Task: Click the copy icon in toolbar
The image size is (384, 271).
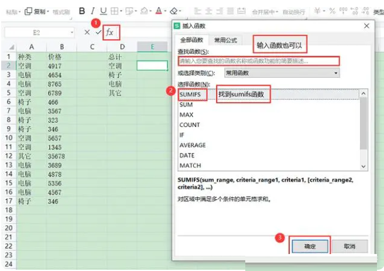Action: (28, 11)
